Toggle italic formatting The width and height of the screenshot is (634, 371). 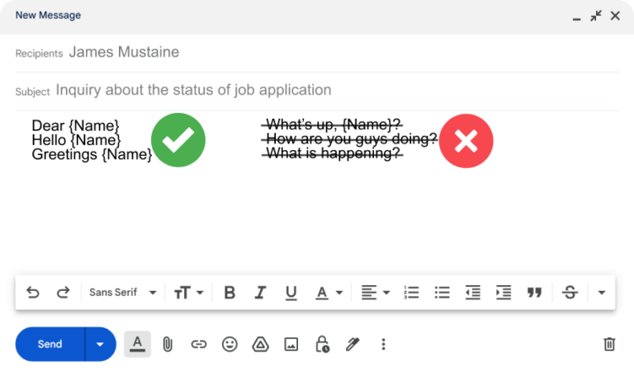[x=260, y=293]
